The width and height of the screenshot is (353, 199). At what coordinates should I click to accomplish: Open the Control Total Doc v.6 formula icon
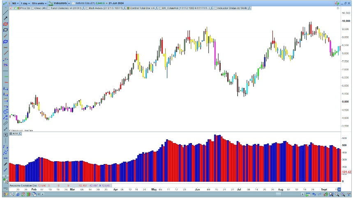(157, 8)
